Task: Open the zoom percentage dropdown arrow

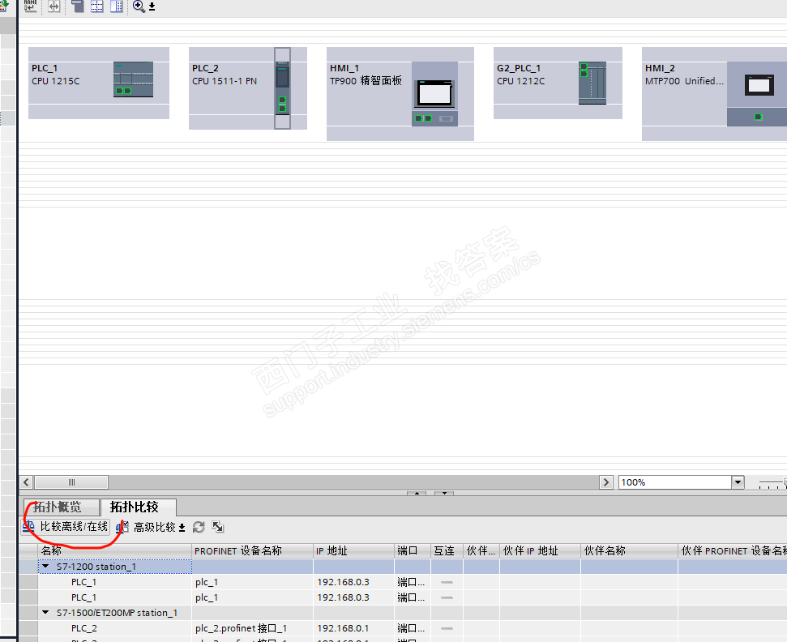Action: [x=738, y=482]
